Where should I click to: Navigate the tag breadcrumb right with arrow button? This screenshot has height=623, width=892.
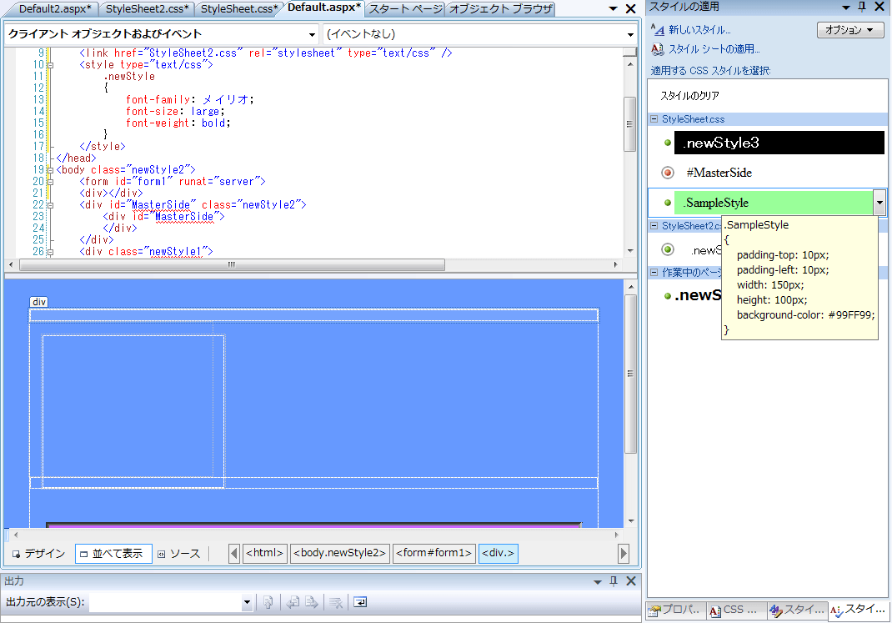pyautogui.click(x=624, y=554)
